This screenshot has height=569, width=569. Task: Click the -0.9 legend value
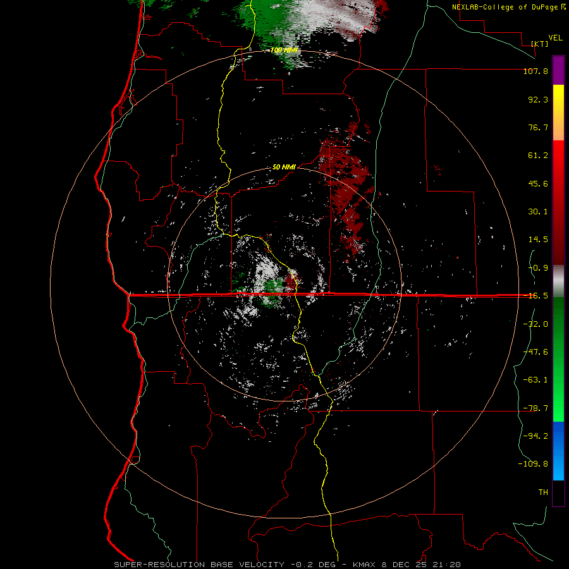pos(538,268)
